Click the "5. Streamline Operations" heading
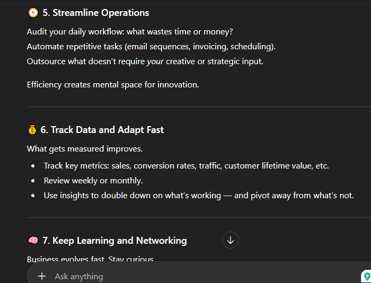The height and width of the screenshot is (283, 371). (95, 13)
